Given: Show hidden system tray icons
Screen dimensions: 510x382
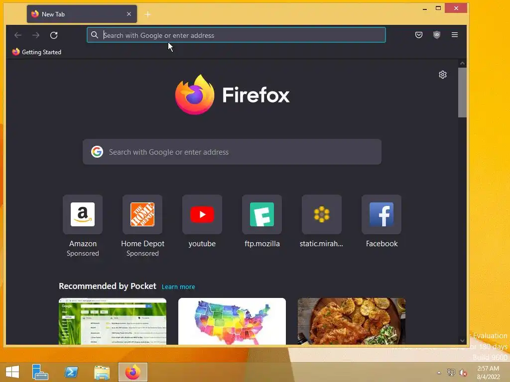Looking at the screenshot, I should coord(439,373).
